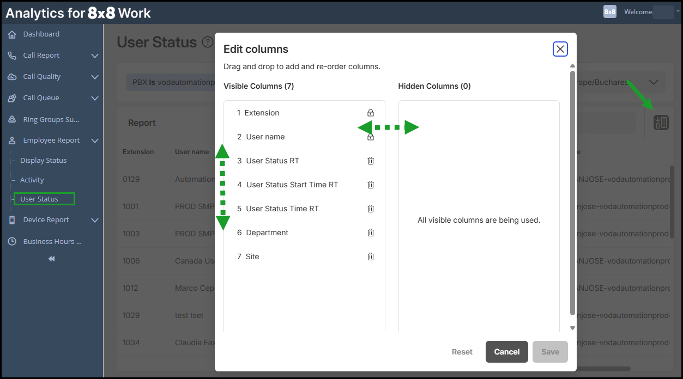Viewport: 683px width, 379px height.
Task: Collapse the Employee Report section
Action: [x=95, y=140]
